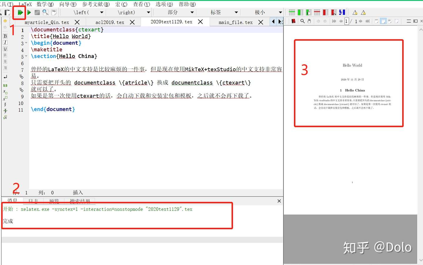Screen dimensions: 423x265
Task: Click the red remove-table-row icon
Action: point(317,12)
